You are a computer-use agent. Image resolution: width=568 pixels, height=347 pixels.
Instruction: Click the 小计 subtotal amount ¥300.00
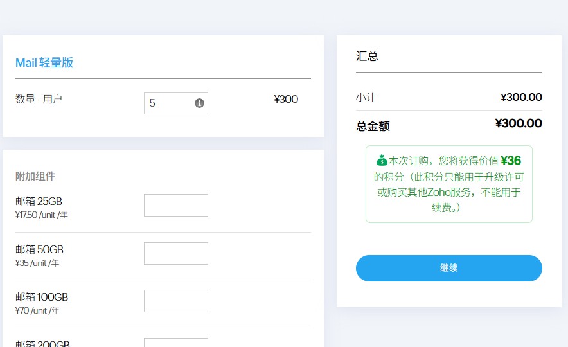(x=521, y=98)
